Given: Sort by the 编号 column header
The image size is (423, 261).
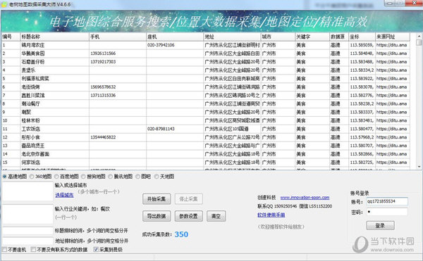Looking at the screenshot, I should tap(11, 37).
